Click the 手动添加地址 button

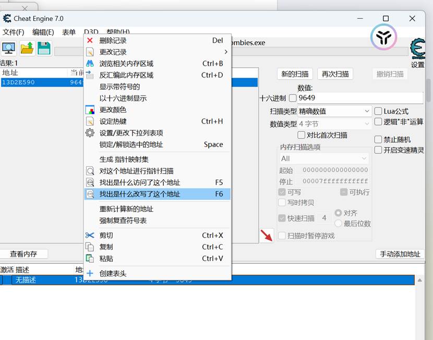(x=400, y=254)
